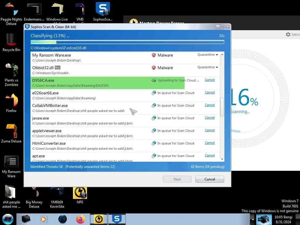Image resolution: width=300 pixels, height=225 pixels.
Task: Select CollabVMBotter.exe list entry
Action: [x=125, y=108]
